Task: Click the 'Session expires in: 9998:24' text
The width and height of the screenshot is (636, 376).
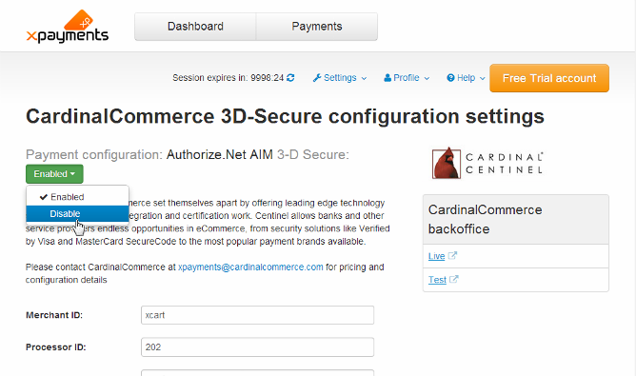Action: [228, 77]
